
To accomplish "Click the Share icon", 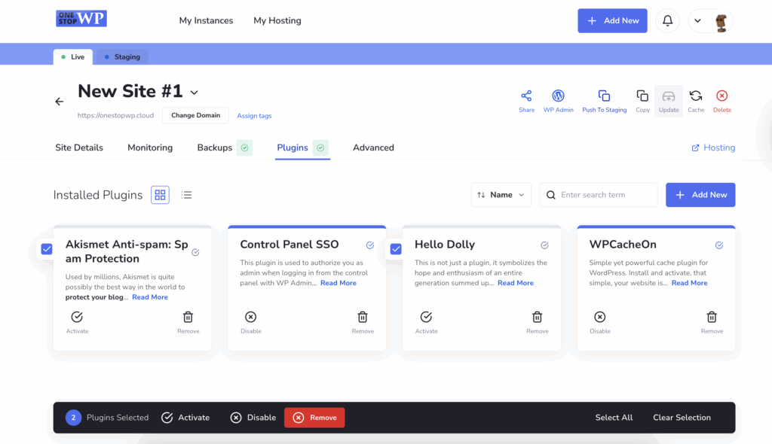I will (x=526, y=101).
